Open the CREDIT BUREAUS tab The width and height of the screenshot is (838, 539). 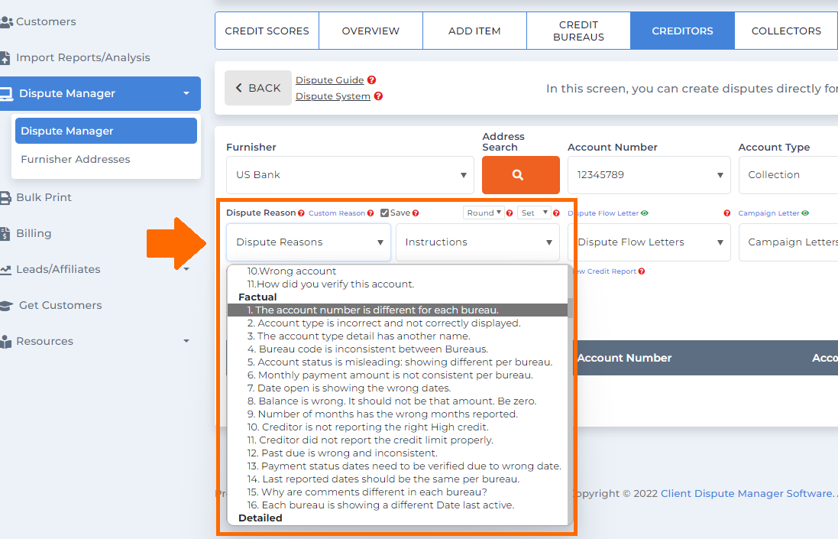tap(578, 31)
